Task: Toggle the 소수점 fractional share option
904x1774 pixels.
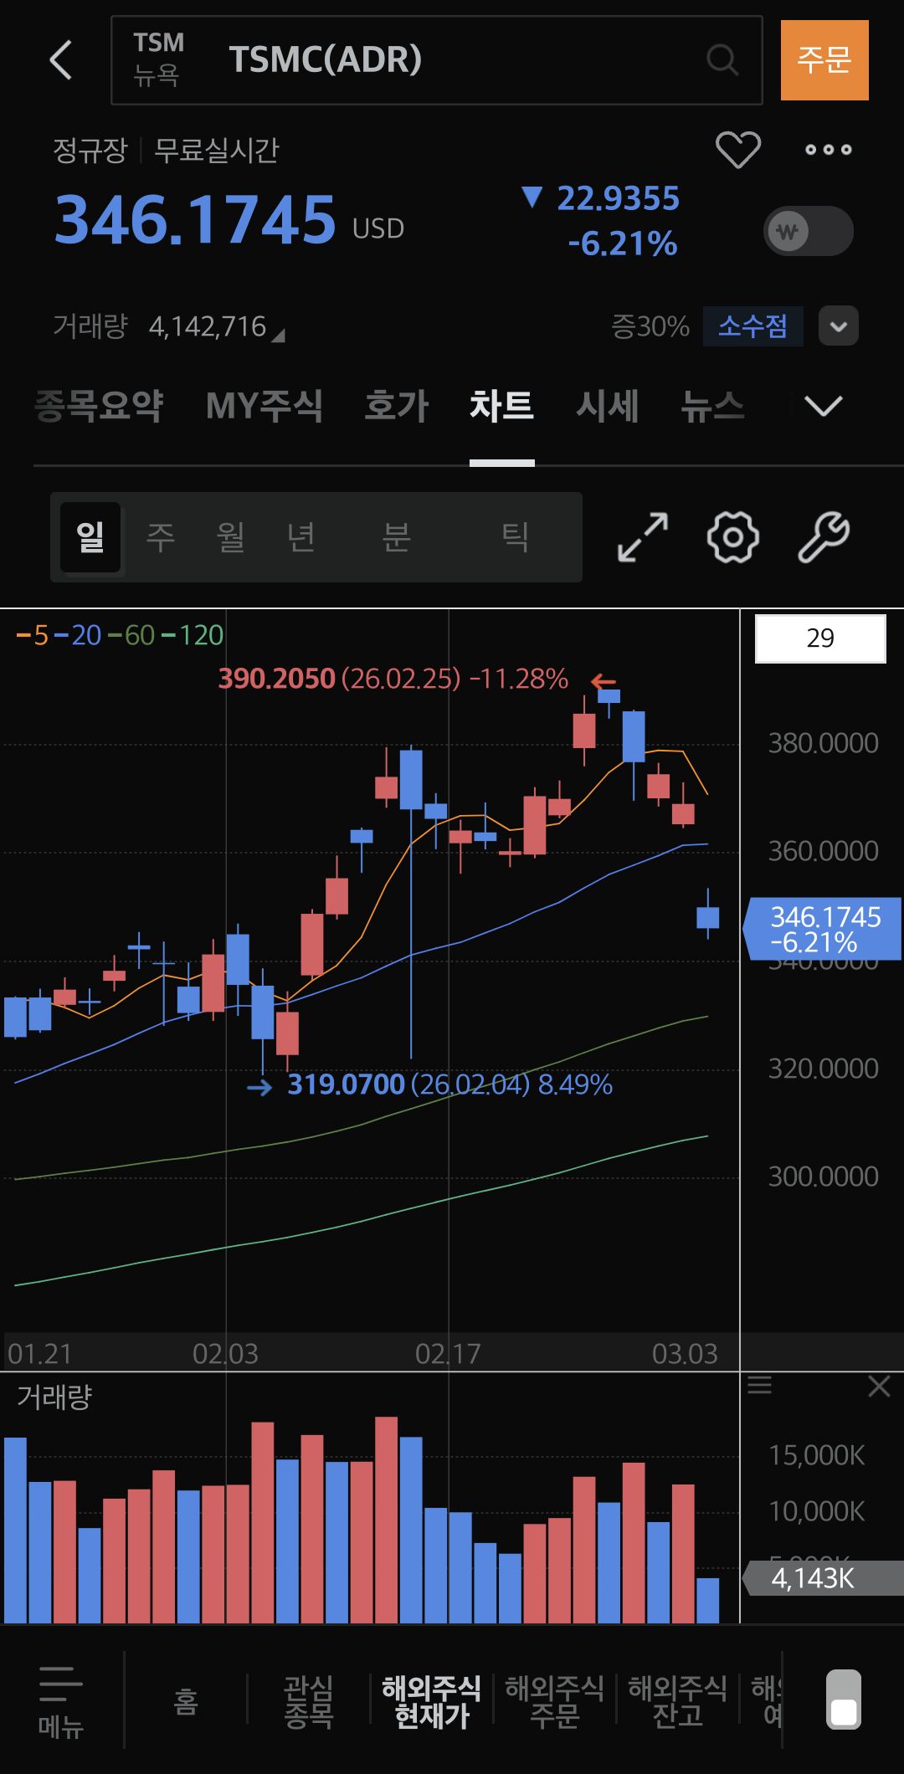Action: [752, 326]
